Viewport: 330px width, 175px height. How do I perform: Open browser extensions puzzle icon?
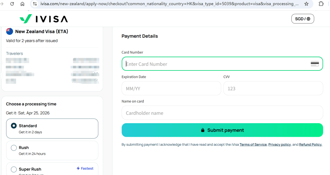(x=321, y=4)
